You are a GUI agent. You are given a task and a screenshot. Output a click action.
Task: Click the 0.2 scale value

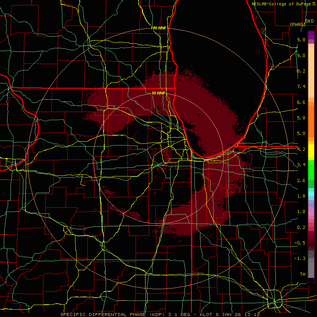tap(301, 228)
